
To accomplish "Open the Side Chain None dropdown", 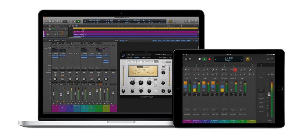I will pyautogui.click(x=167, y=55).
